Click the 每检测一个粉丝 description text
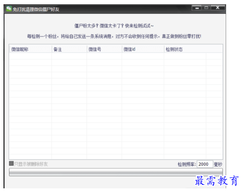 pos(114,37)
